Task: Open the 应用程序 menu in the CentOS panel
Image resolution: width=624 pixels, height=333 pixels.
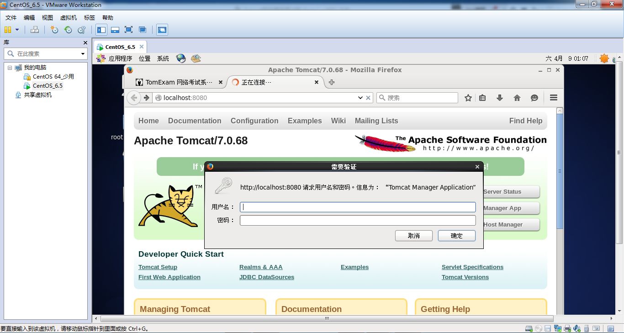Action: [120, 58]
